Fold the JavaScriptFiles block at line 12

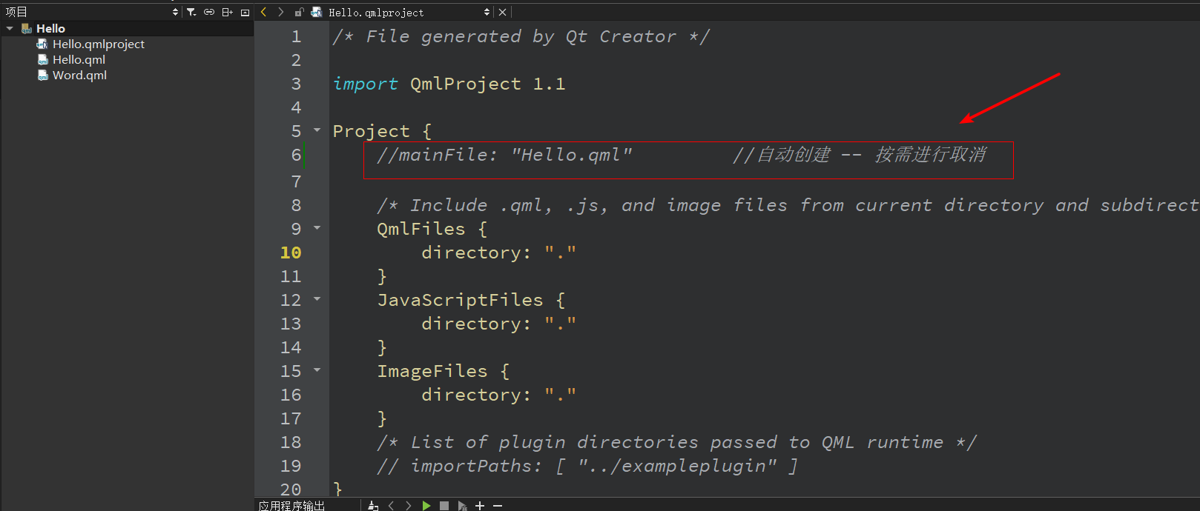coord(317,299)
